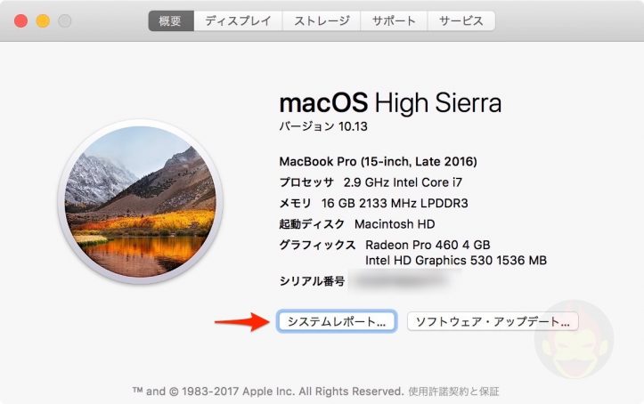Click MacBook Pro (15-inch, Late 2016) model text
Viewport: 644px width, 404px height.
(x=378, y=161)
